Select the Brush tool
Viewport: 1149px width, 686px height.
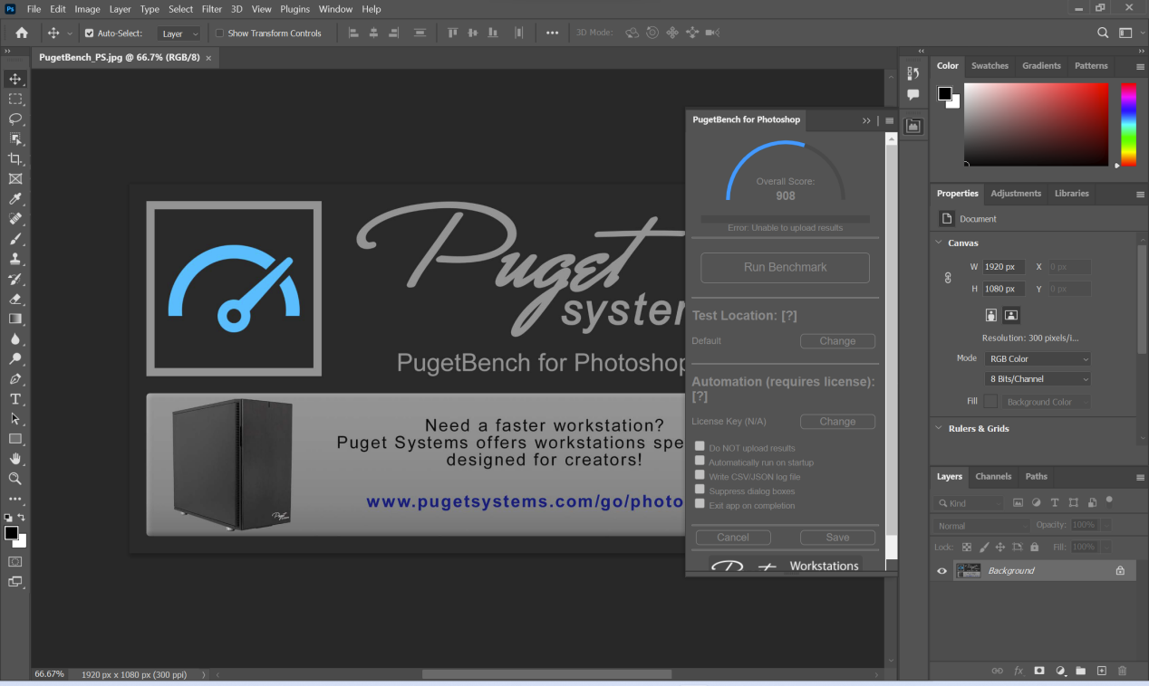pos(15,239)
